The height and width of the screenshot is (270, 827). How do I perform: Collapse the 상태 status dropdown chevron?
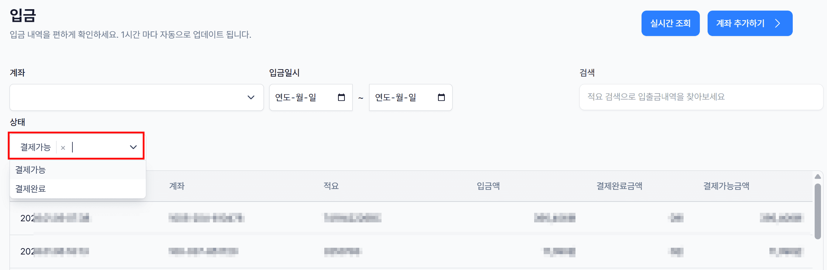133,147
